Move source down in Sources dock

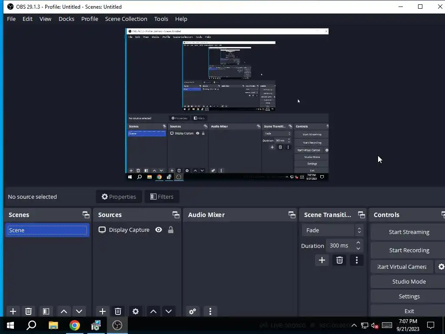(x=169, y=311)
